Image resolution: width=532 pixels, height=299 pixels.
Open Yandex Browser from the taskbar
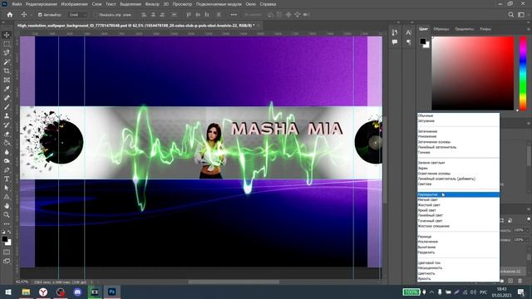pyautogui.click(x=43, y=292)
